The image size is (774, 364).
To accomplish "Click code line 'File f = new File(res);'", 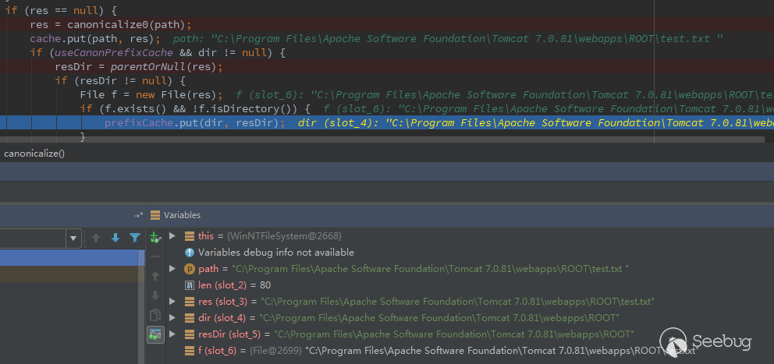I will point(151,94).
